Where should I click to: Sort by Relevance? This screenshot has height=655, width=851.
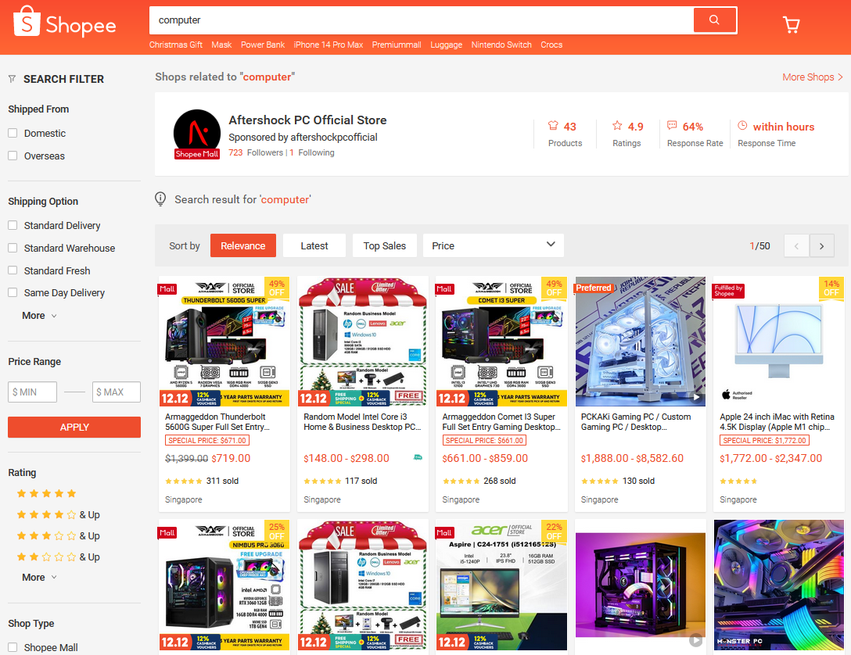coord(242,245)
